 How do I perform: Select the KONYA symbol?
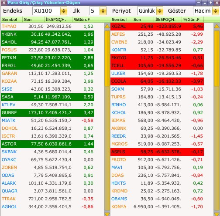(x=119, y=207)
